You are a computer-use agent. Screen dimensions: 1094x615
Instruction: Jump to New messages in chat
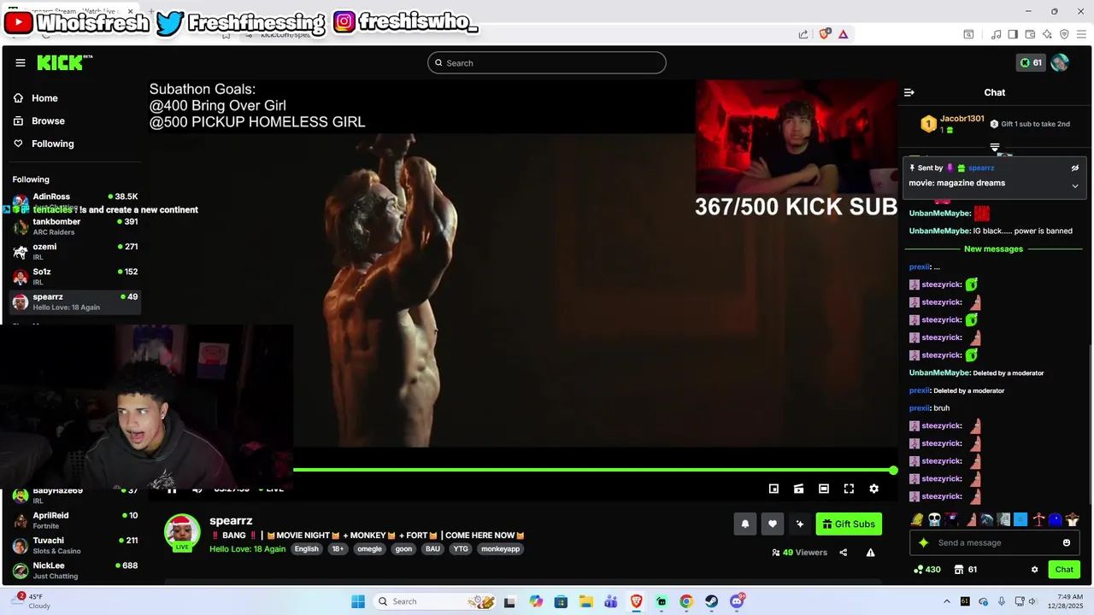point(993,249)
